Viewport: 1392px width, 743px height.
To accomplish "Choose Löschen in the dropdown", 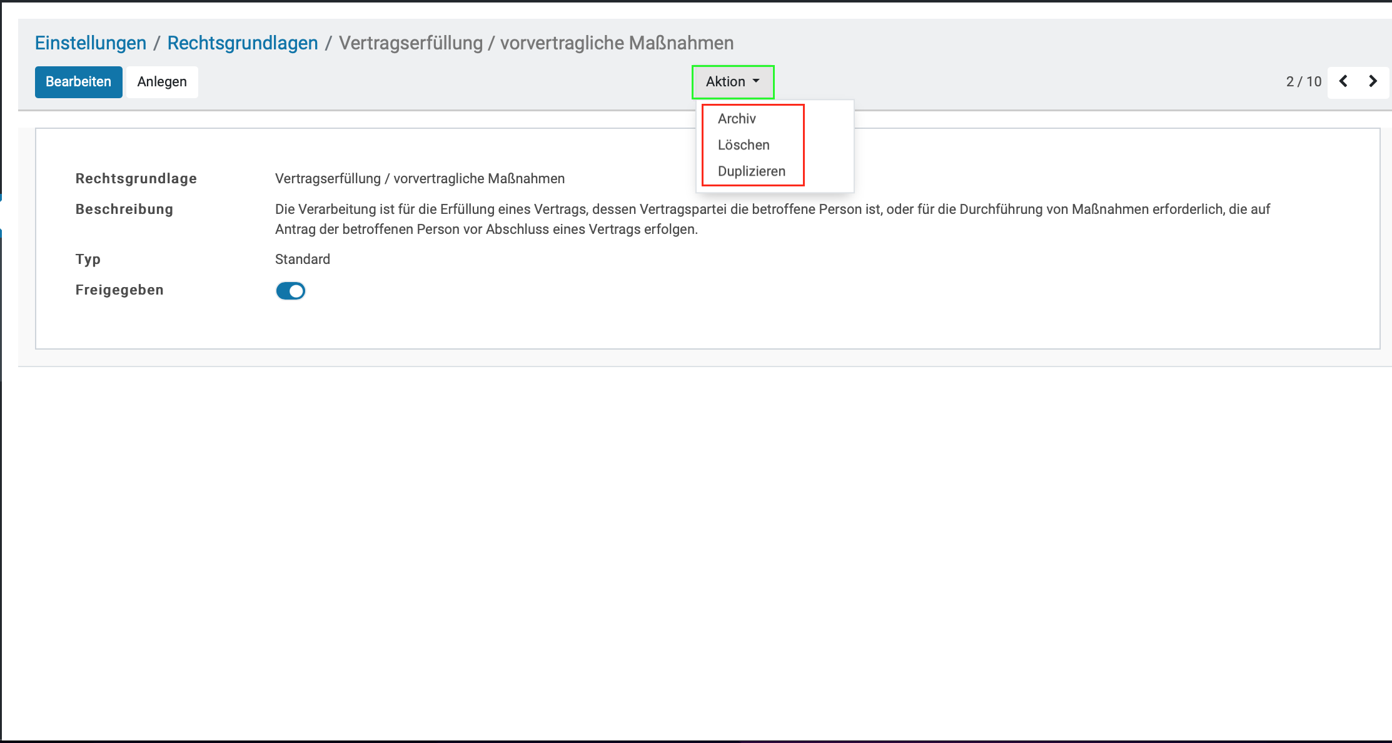I will pyautogui.click(x=744, y=145).
